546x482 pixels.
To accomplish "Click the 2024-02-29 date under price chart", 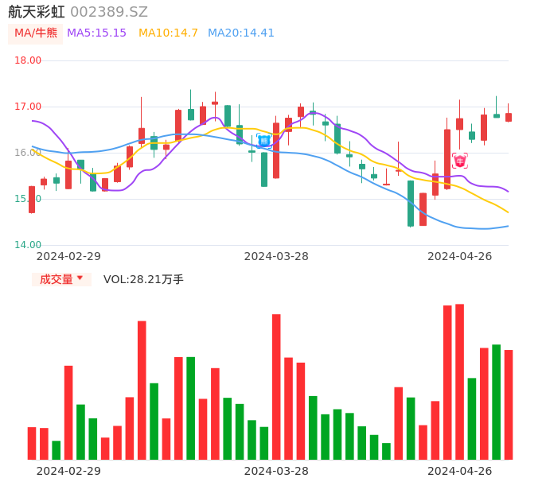I will coord(68,256).
